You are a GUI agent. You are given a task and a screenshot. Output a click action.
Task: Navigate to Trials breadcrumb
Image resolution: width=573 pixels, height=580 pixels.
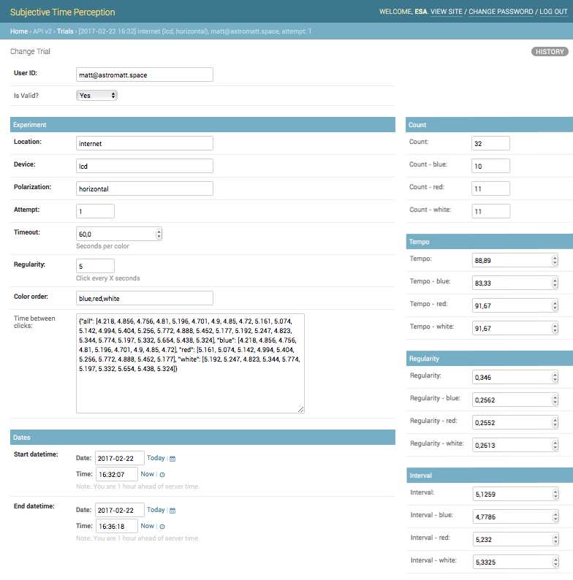(x=65, y=31)
